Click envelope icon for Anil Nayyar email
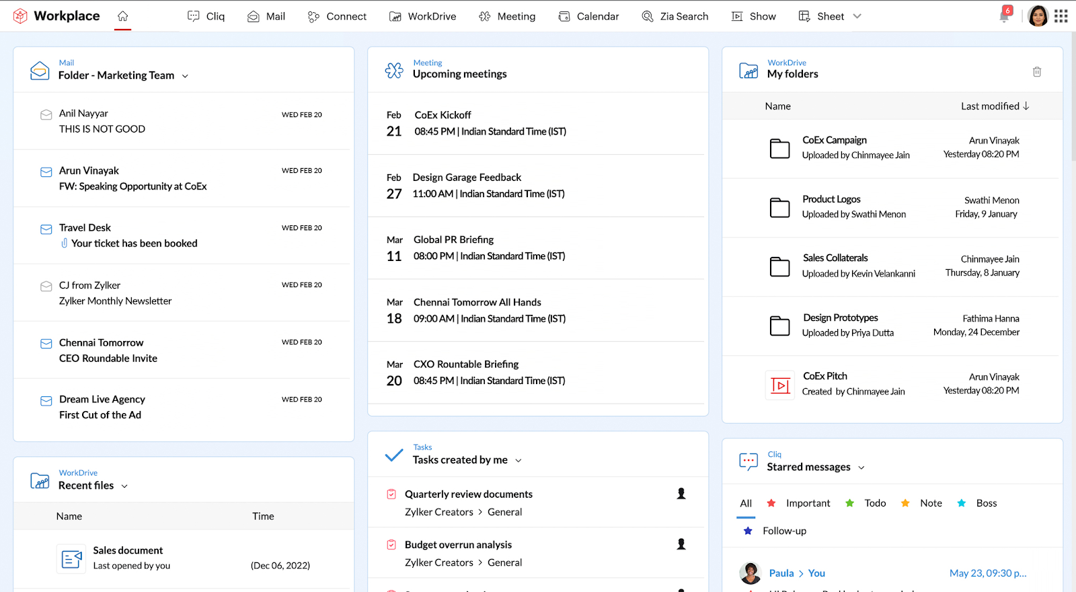This screenshot has height=592, width=1076. (x=46, y=115)
